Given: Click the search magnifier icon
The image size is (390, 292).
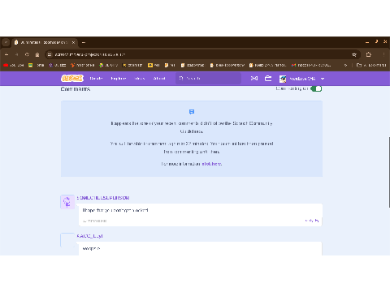Looking at the screenshot, I should (181, 78).
